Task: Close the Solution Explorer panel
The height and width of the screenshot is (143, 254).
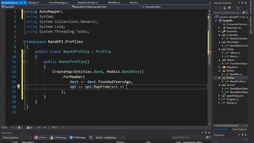Action: pos(246,3)
